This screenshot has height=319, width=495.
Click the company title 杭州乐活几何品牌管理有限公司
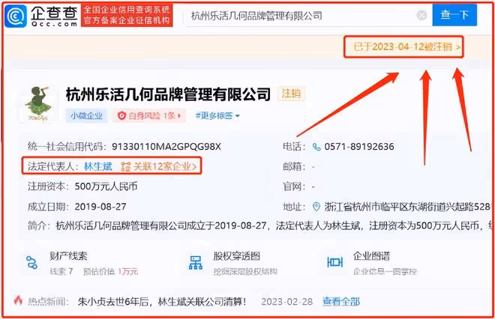(168, 94)
